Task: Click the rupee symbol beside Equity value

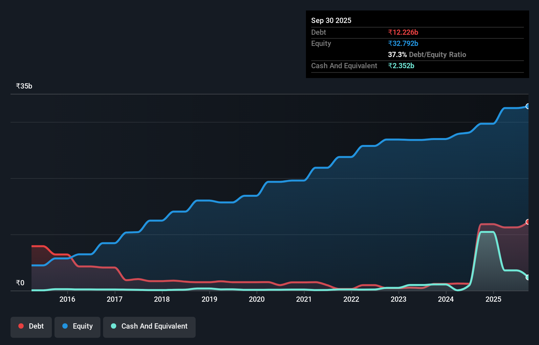Action: coord(390,43)
